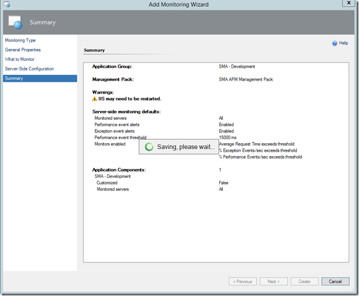Click the blue Help question mark icon

(334, 43)
